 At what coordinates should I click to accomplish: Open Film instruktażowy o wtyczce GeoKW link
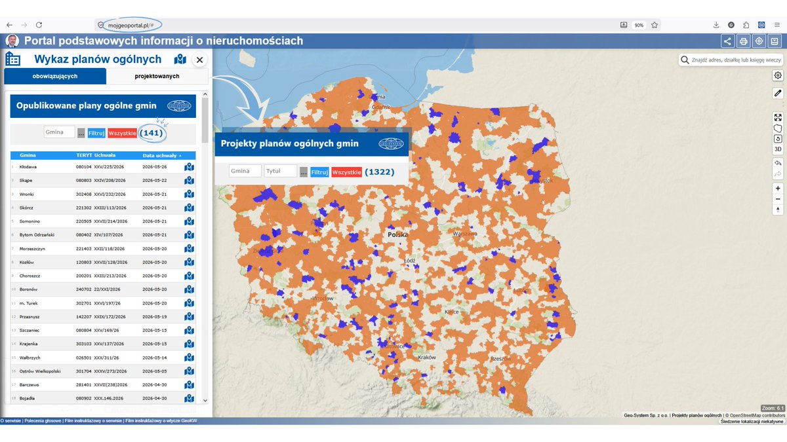click(161, 421)
